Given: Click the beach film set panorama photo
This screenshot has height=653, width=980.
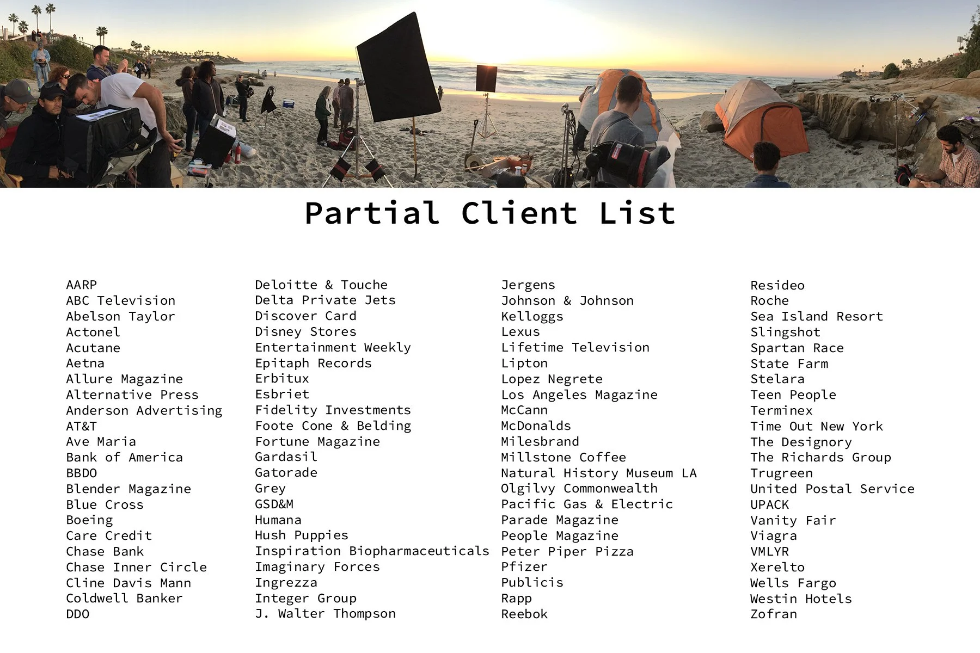Looking at the screenshot, I should click(x=490, y=94).
